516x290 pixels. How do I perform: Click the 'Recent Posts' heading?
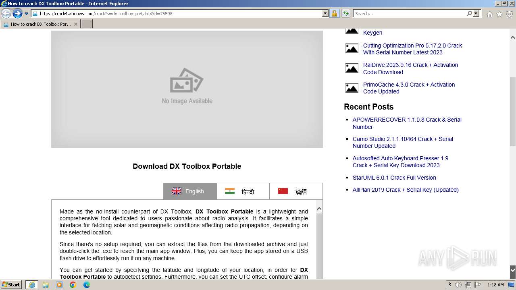coord(368,107)
